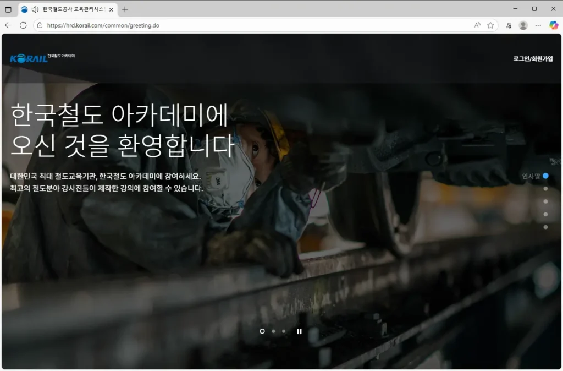Open a new browser tab
563x371 pixels.
[125, 9]
